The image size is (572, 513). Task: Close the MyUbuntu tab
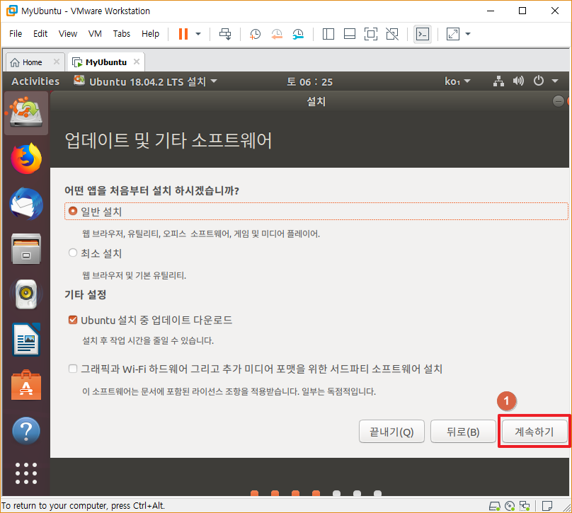137,62
